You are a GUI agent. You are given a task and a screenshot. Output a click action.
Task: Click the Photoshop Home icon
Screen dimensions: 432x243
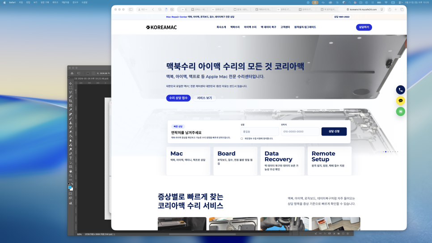[72, 73]
